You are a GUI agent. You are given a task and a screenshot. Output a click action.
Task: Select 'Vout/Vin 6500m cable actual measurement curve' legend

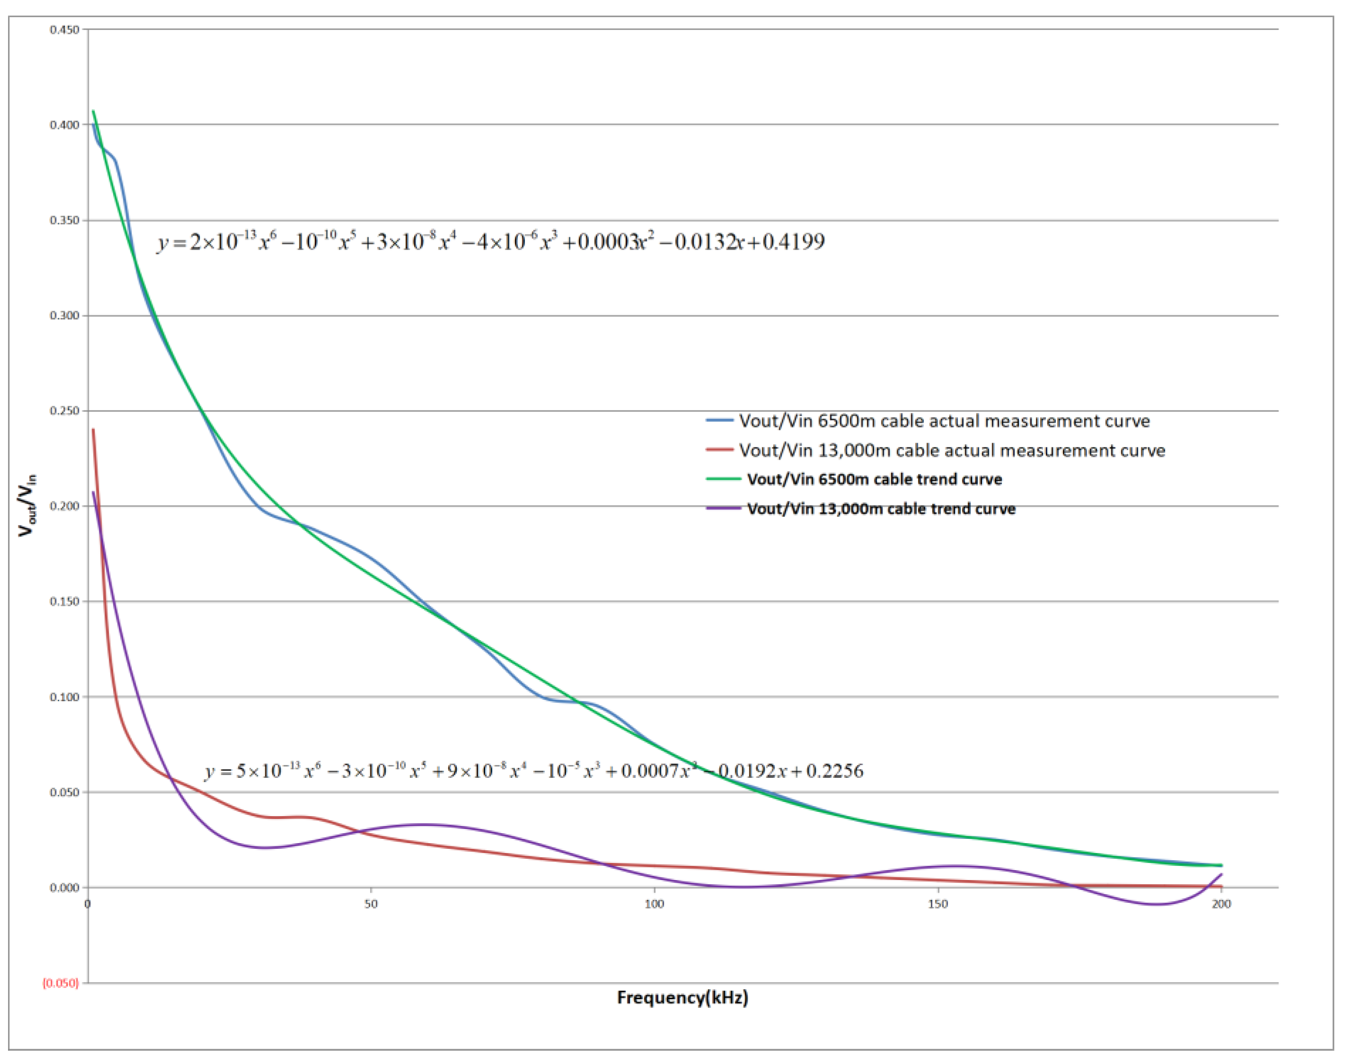click(x=944, y=421)
